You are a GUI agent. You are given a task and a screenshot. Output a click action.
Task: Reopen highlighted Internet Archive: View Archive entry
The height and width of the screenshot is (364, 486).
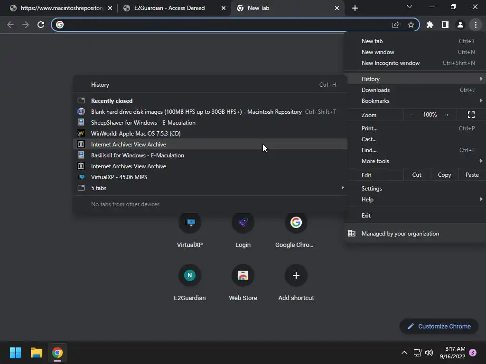click(210, 144)
